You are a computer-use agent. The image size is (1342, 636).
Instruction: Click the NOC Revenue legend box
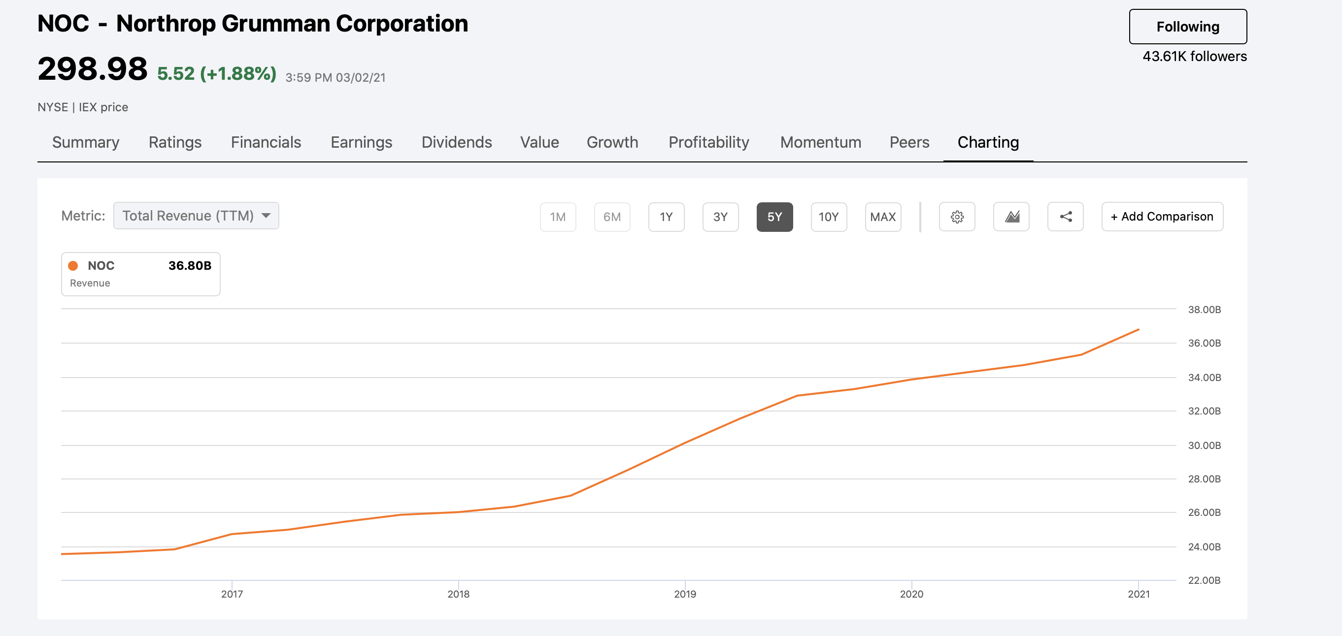(141, 274)
